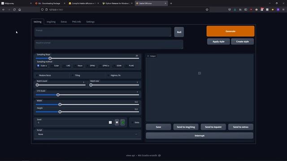The image size is (287, 161).
Task: Click into the Prompt text field
Action: [x=103, y=32]
